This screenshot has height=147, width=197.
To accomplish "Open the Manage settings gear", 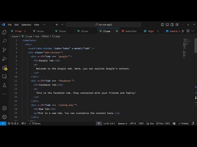I will coord(4,117).
